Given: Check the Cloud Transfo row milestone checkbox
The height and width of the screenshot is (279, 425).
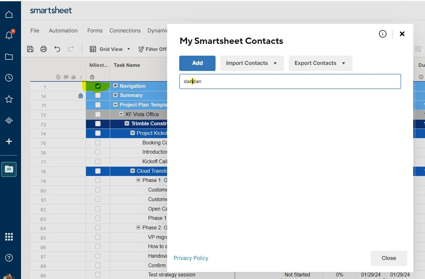Looking at the screenshot, I should pos(98,171).
